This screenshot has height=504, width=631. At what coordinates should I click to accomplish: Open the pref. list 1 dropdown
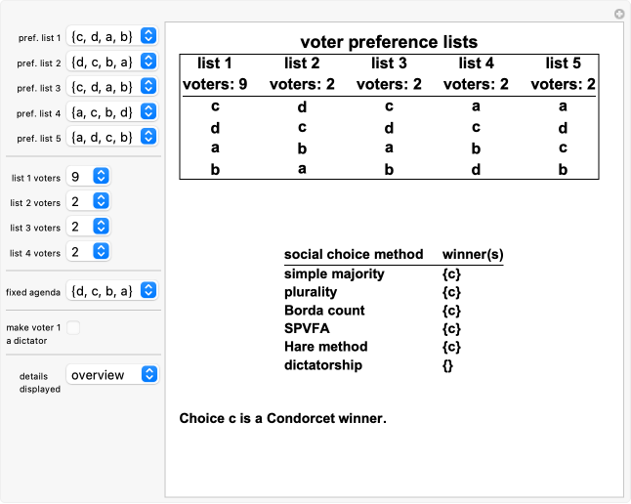tap(112, 36)
